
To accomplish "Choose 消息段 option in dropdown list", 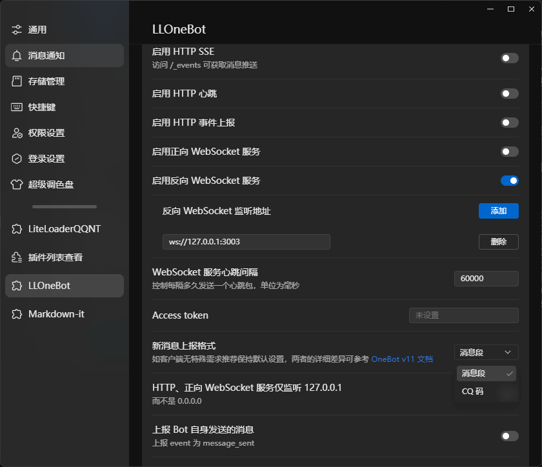I will [x=487, y=373].
